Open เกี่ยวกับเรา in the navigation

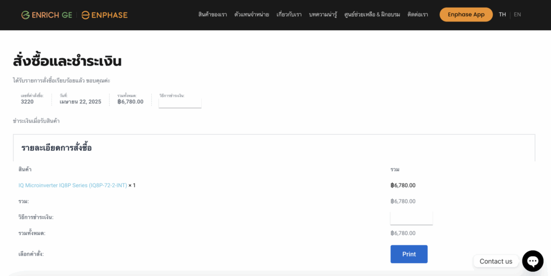click(289, 15)
